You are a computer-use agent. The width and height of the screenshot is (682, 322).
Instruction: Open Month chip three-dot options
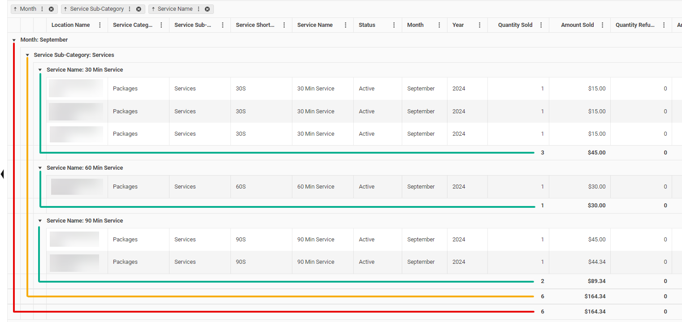[x=42, y=9]
